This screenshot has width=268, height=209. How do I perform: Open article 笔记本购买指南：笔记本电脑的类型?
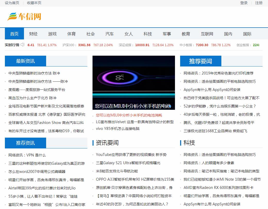pos(222,171)
